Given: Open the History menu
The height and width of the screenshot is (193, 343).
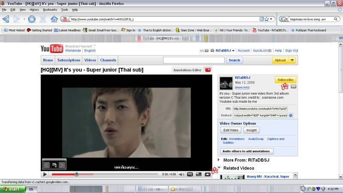Looking at the screenshot, I should coord(34,9).
